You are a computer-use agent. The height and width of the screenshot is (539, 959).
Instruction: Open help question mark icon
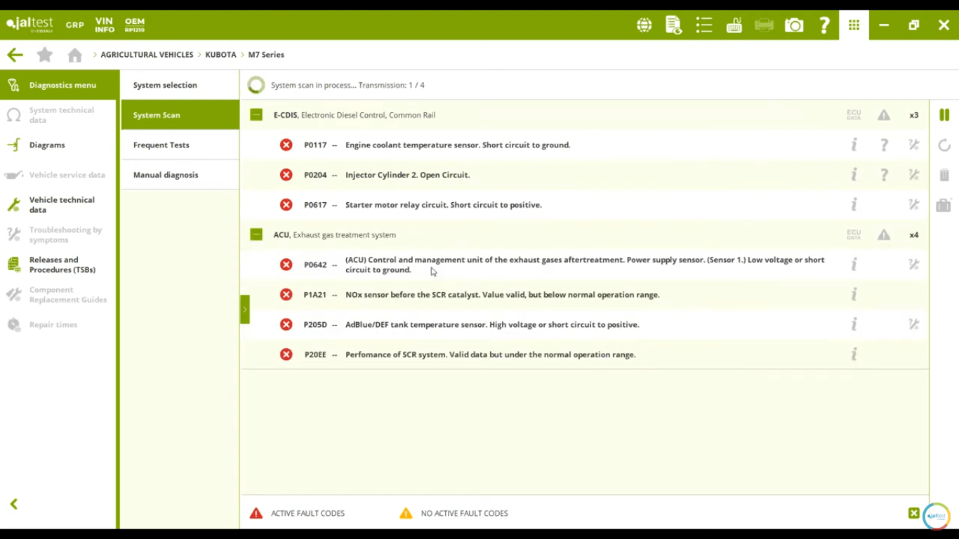(x=824, y=25)
